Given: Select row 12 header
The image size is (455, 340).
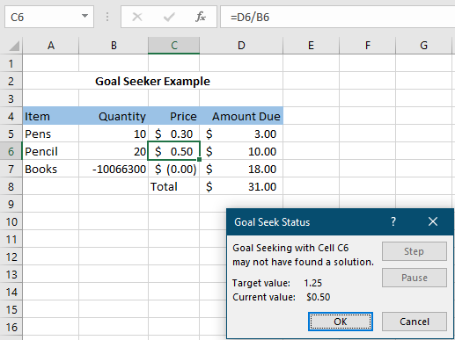Looking at the screenshot, I should point(11,257).
